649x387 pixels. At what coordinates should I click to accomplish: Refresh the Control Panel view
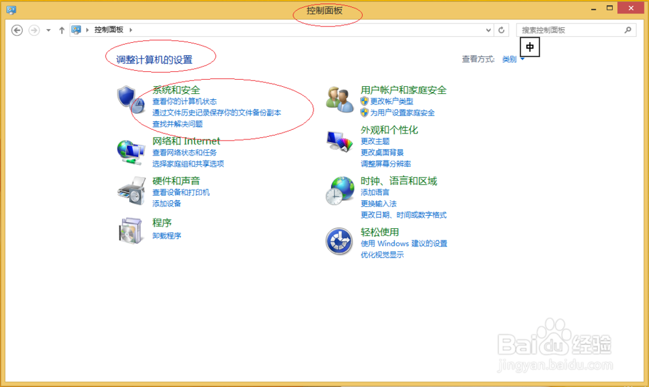click(501, 29)
